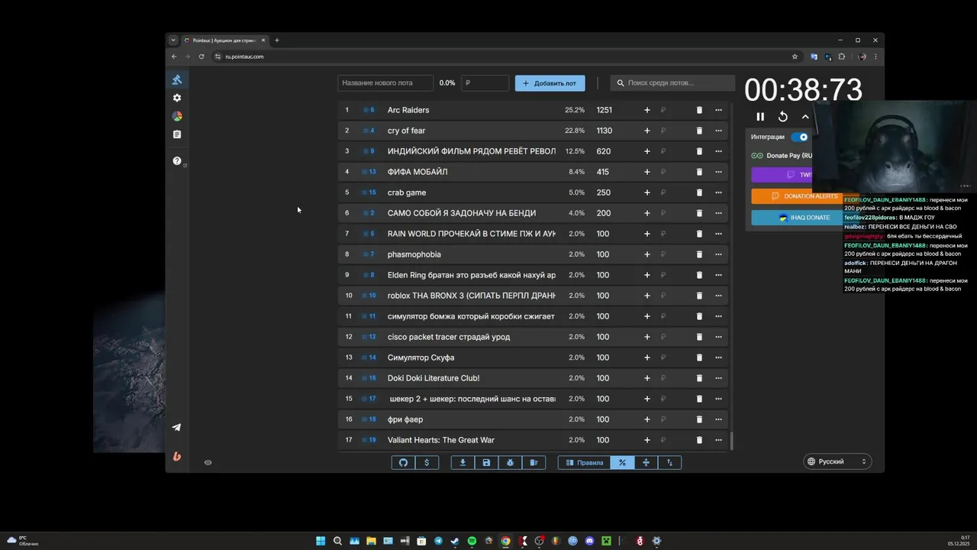
Task: Focus the Поиск среди лотов search field
Action: (x=672, y=83)
